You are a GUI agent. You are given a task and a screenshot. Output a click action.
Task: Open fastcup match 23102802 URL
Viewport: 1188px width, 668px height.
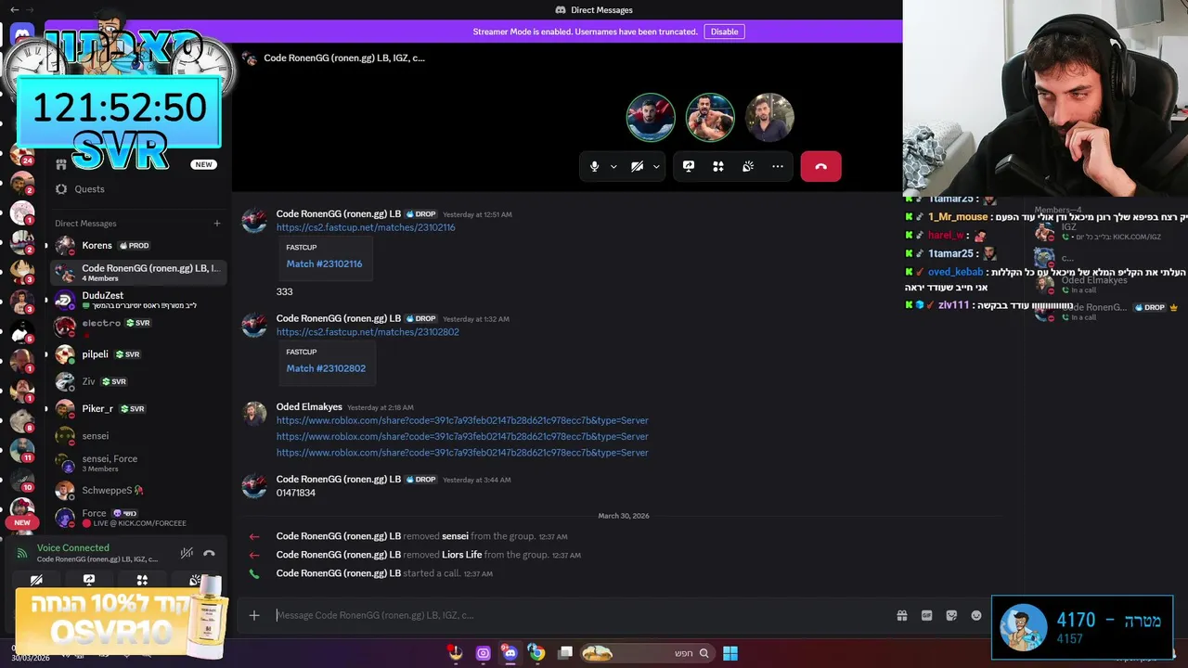tap(368, 332)
